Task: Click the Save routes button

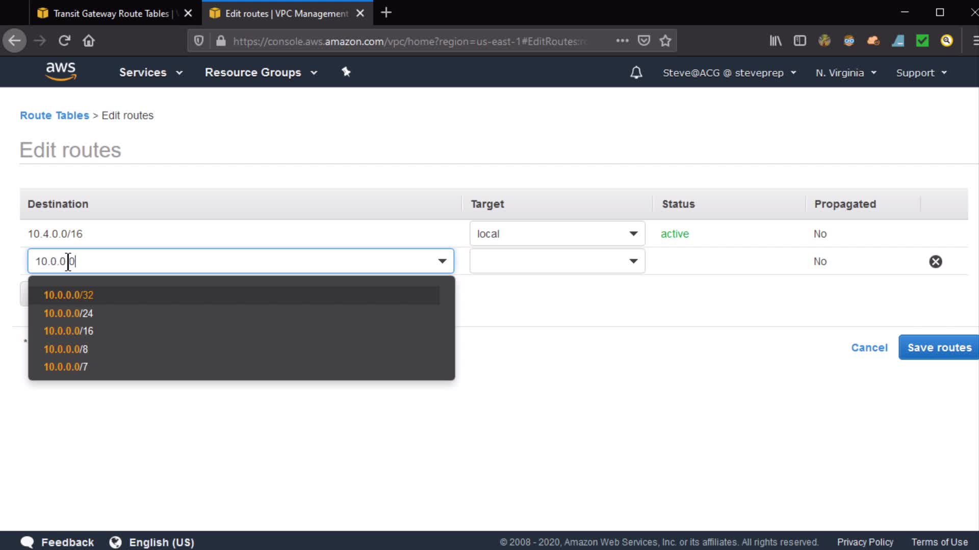Action: click(939, 347)
